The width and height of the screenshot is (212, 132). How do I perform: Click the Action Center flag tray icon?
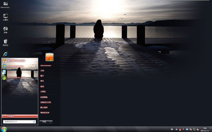191,130
